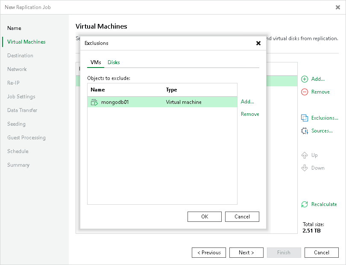The image size is (346, 265).
Task: Click the Up label
Action: 314,155
